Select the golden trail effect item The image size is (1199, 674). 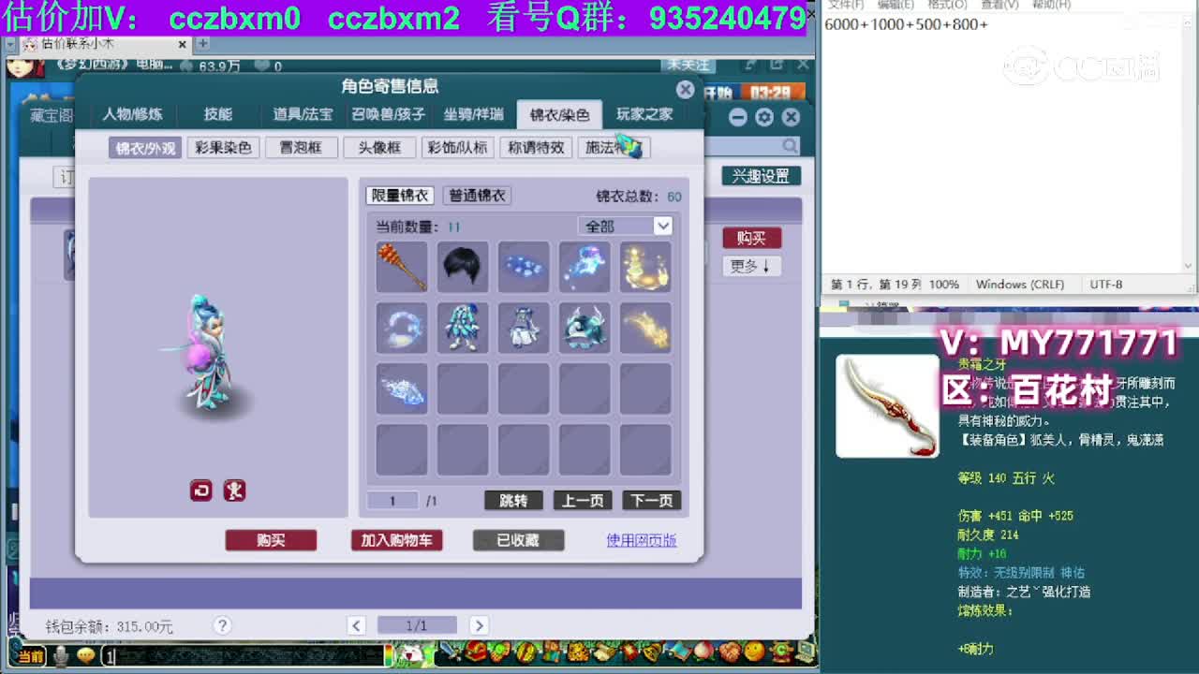[645, 328]
